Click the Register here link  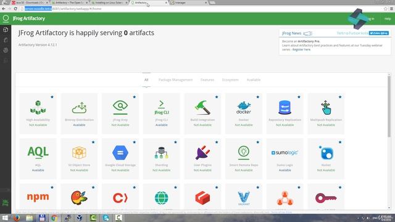(301, 49)
